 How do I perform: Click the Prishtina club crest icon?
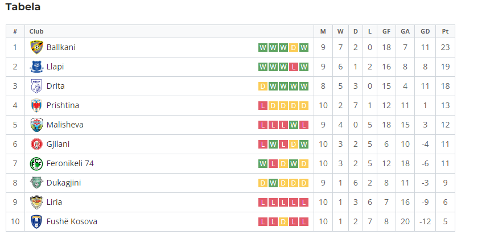[36, 106]
